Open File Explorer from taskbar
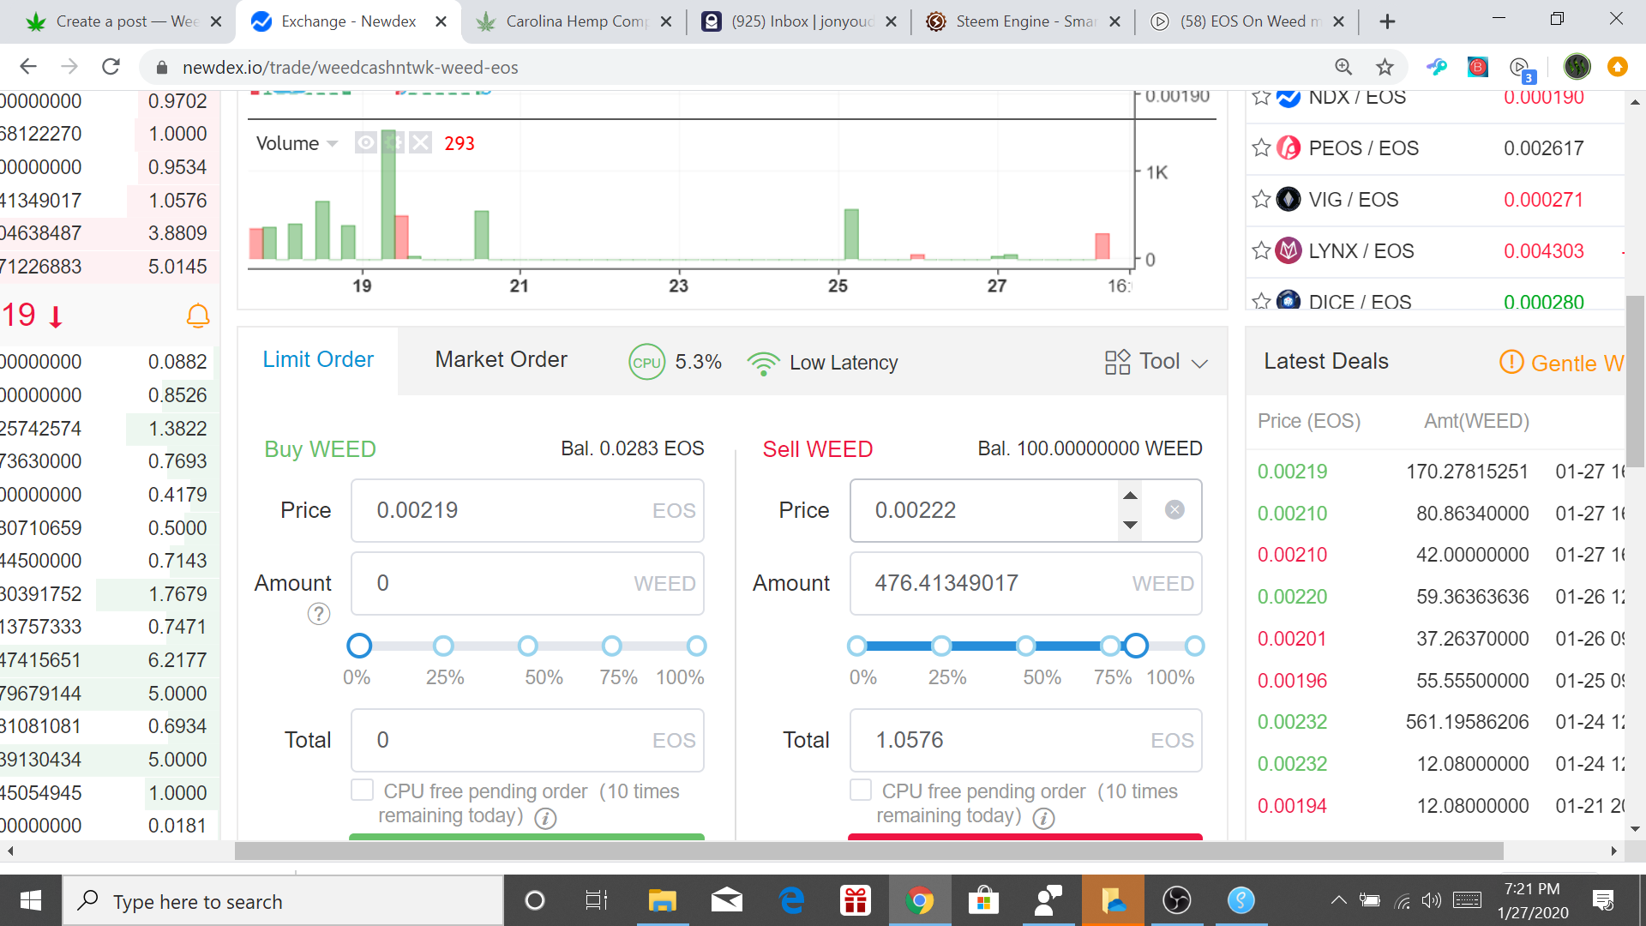1646x926 pixels. coord(662,900)
